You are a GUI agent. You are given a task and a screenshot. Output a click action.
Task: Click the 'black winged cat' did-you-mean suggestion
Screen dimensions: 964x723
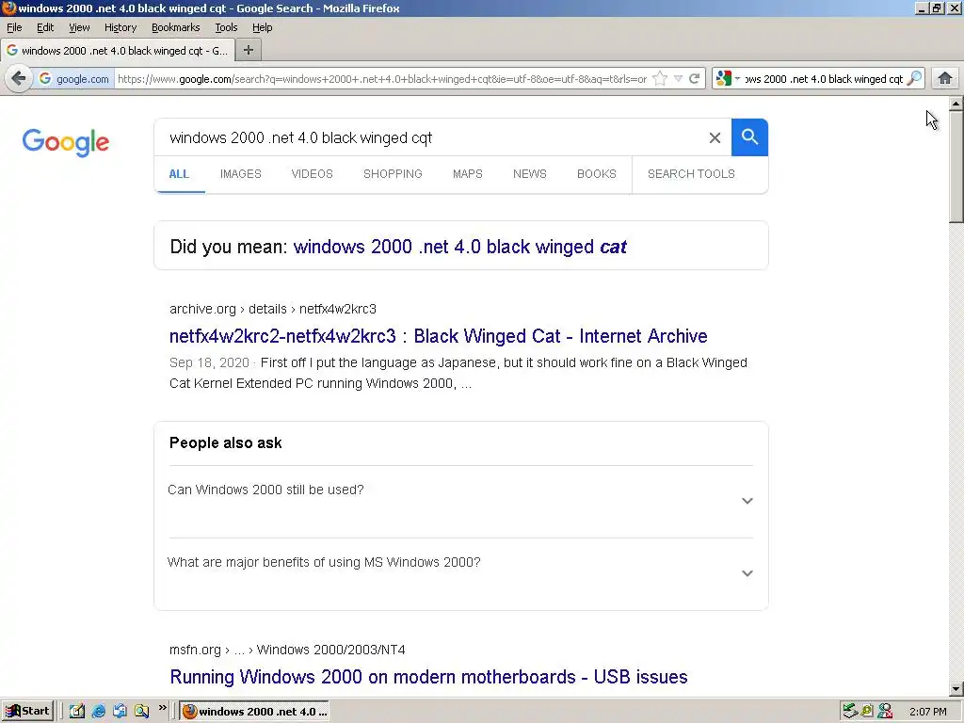pyautogui.click(x=459, y=247)
